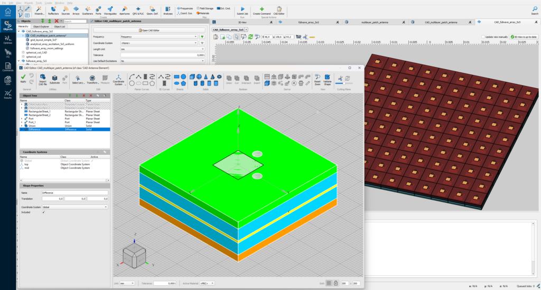Open the Results sidebar section

pos(7,95)
